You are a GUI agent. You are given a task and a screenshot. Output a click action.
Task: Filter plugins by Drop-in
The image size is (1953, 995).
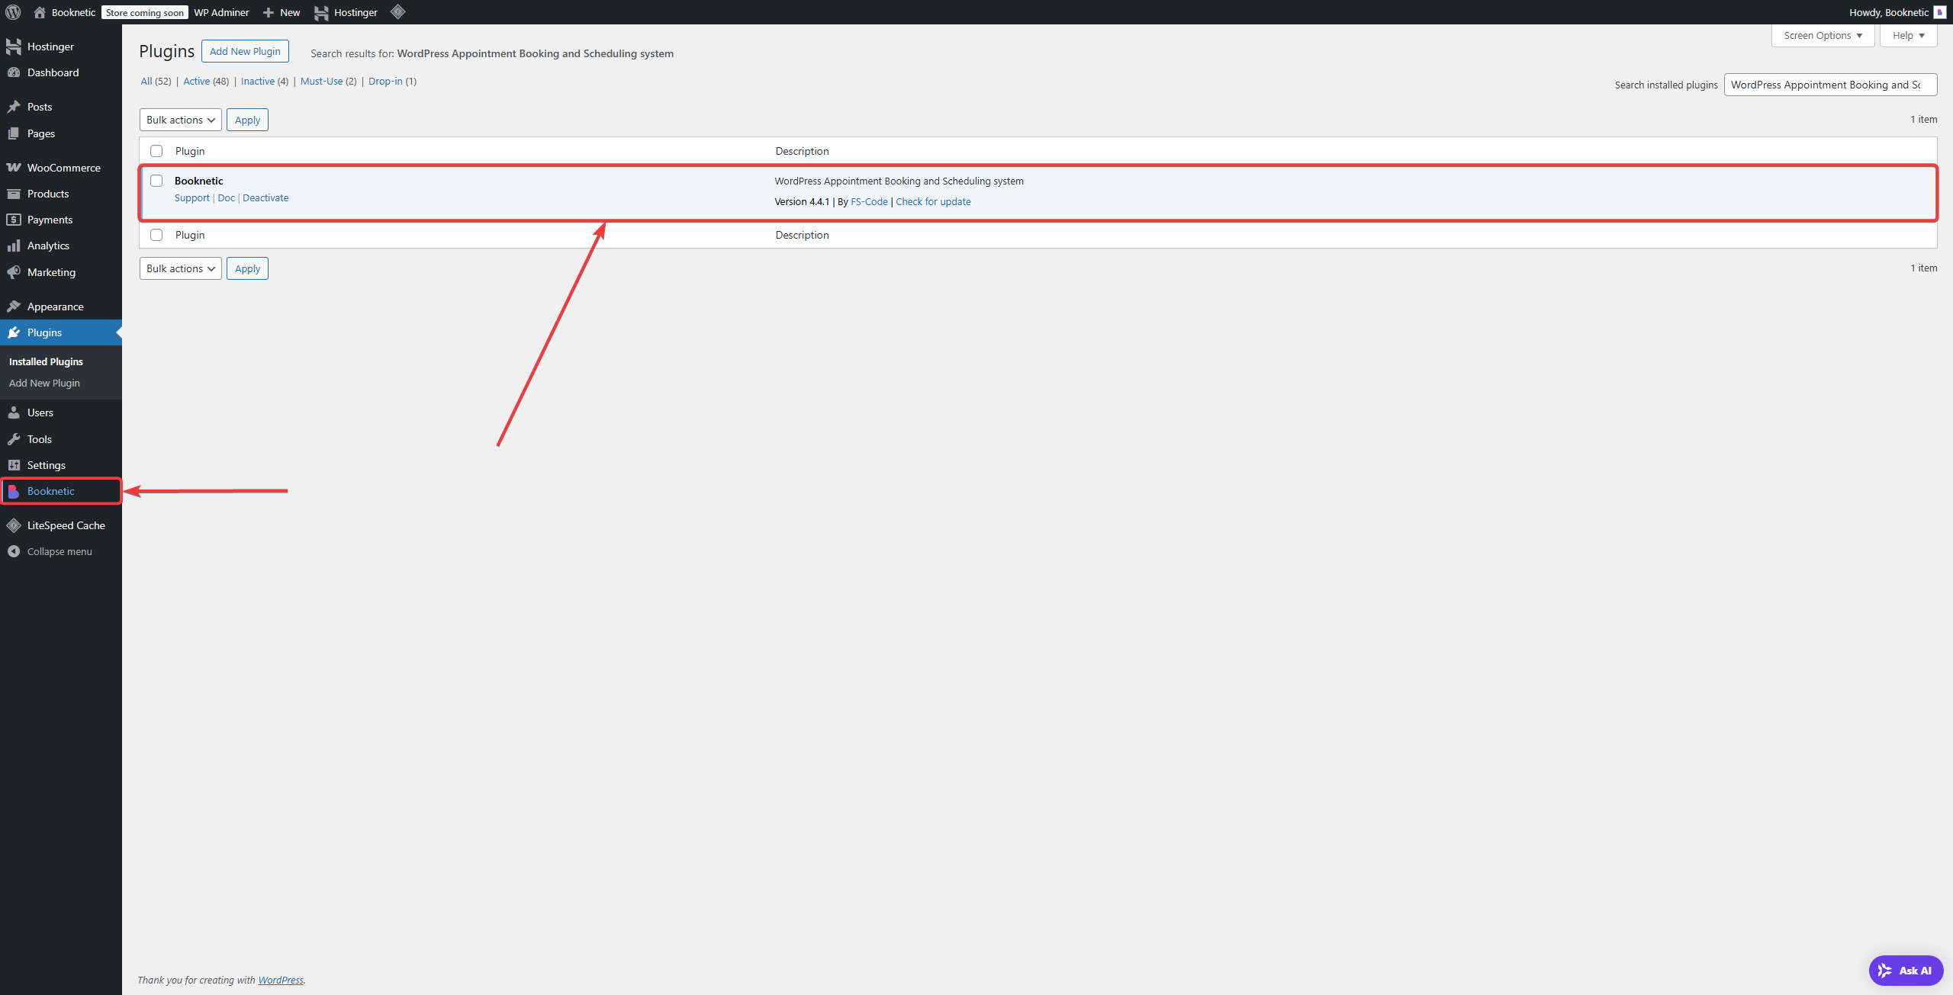[385, 81]
